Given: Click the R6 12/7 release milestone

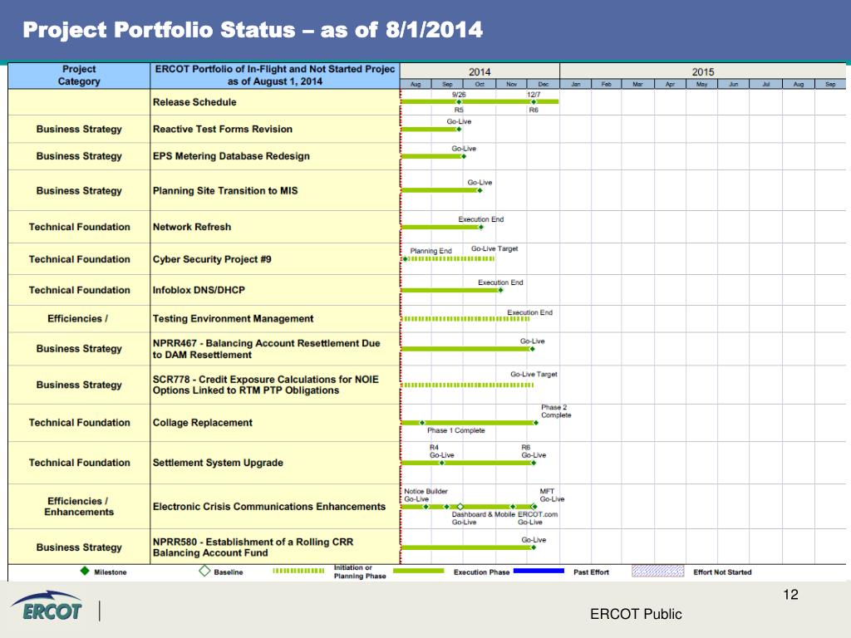Looking at the screenshot, I should click(x=534, y=102).
